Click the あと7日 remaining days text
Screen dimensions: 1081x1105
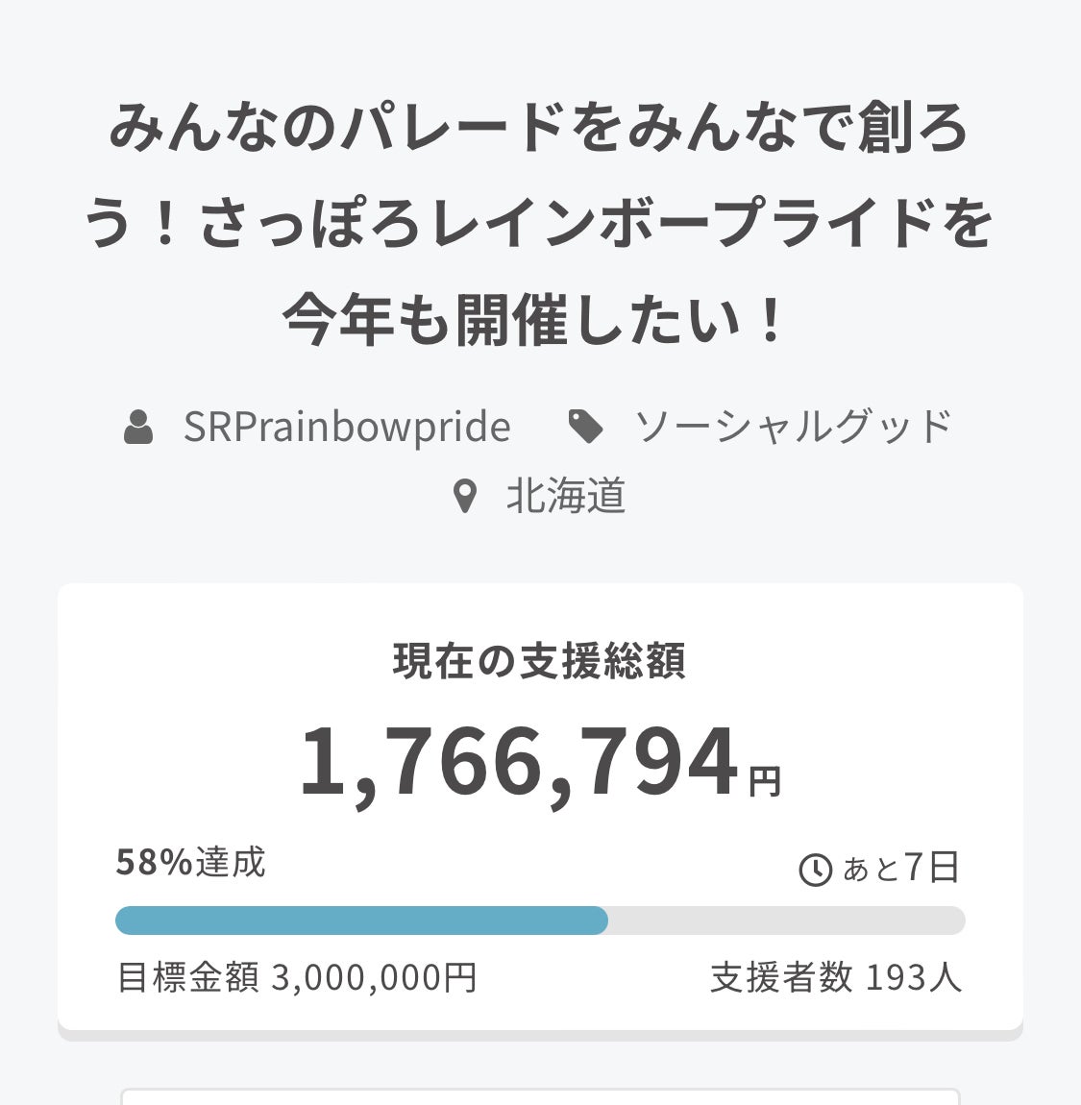(x=900, y=868)
